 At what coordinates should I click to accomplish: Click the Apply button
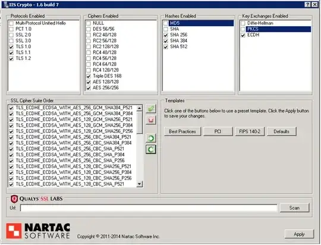[x=299, y=234]
